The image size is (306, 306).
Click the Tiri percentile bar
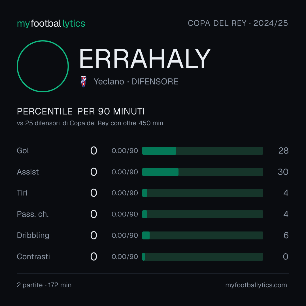click(203, 193)
